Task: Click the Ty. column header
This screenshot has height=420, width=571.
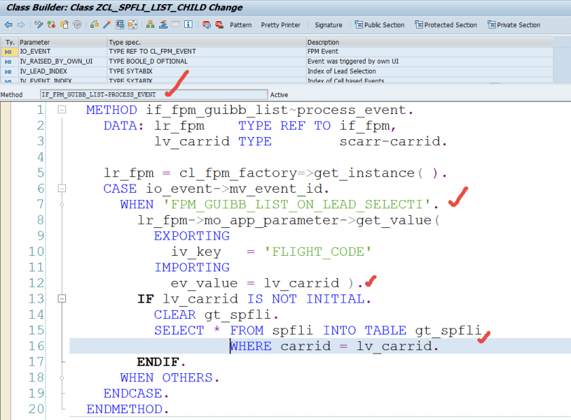Action: pyautogui.click(x=10, y=42)
